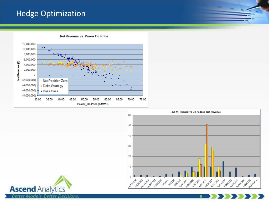Viewport: 269px width, 202px height.
Task: Click the 50 y-axis label on histogram
Action: (x=130, y=125)
